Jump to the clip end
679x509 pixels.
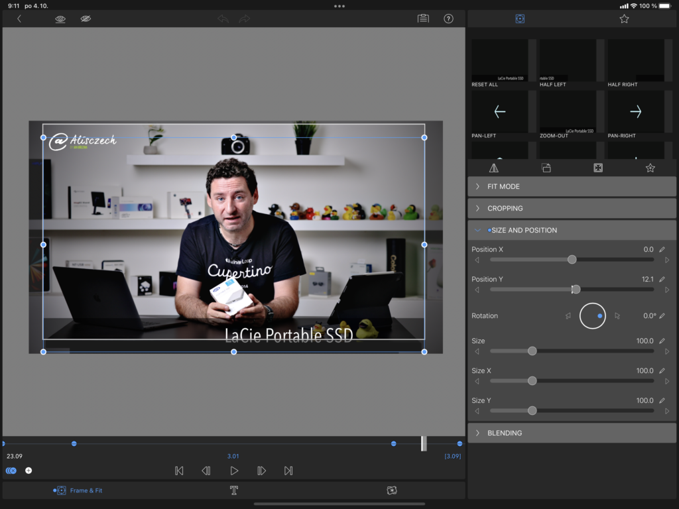coord(288,471)
